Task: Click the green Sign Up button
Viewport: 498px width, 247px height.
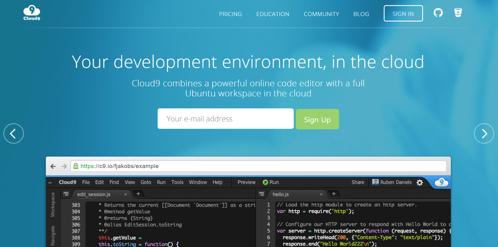Action: pyautogui.click(x=317, y=119)
